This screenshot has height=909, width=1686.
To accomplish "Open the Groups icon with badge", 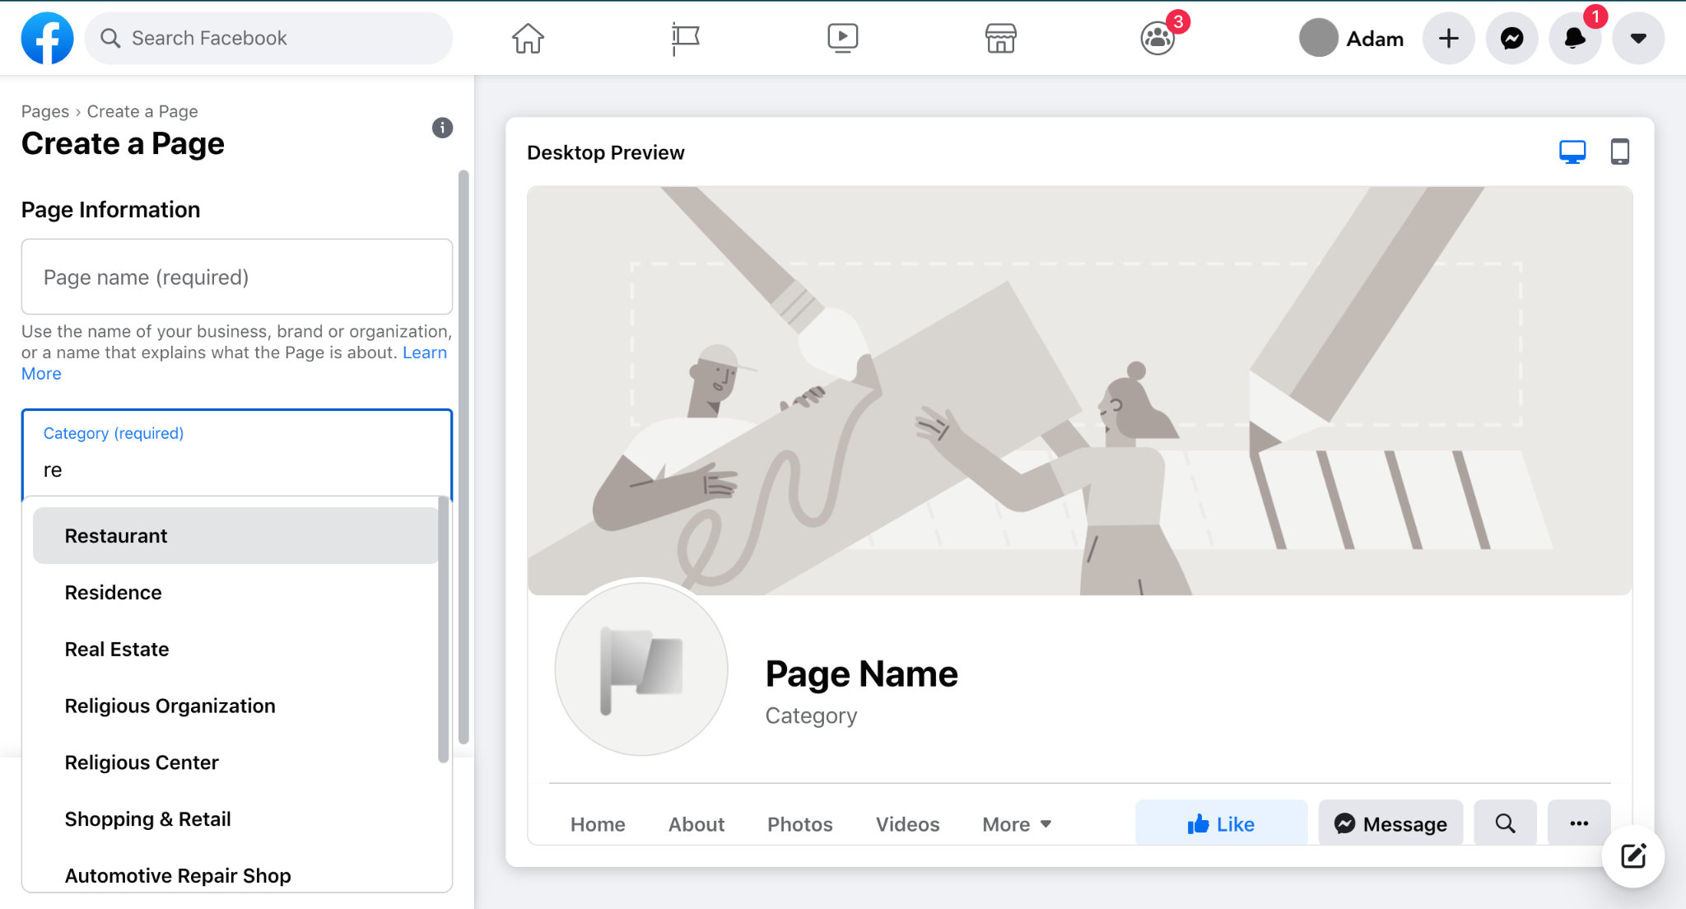I will point(1157,38).
